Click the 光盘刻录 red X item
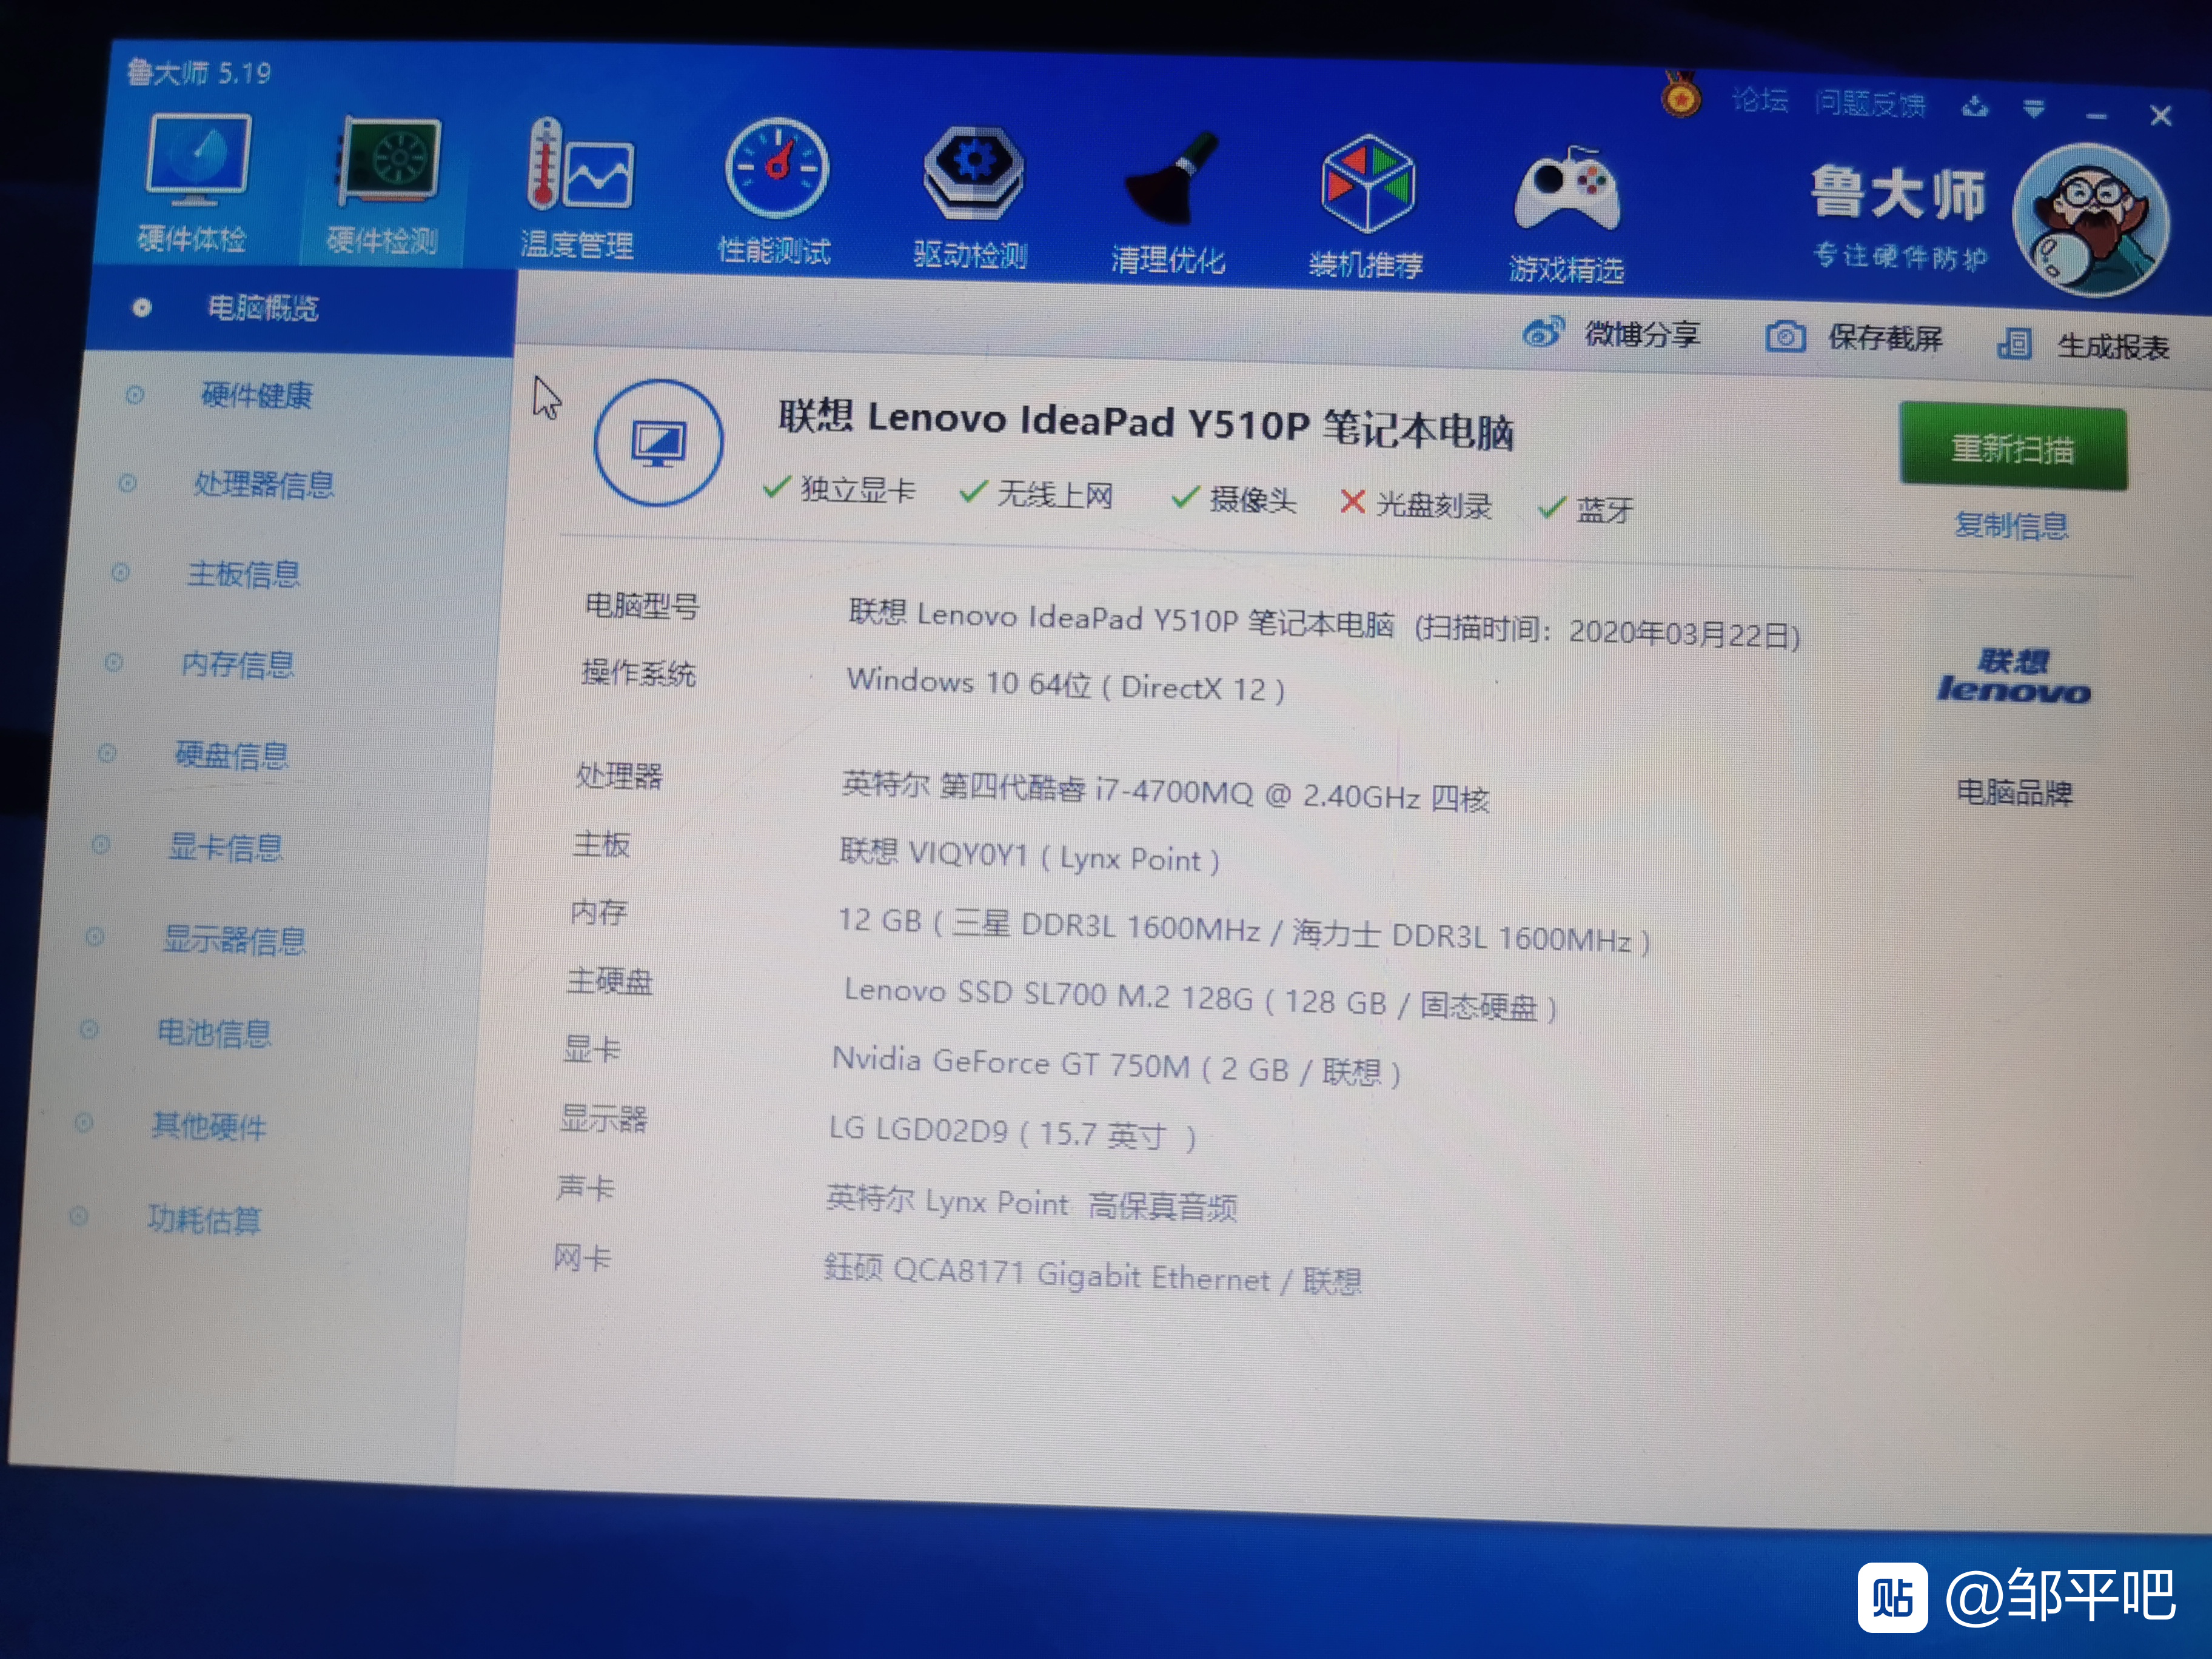The image size is (2212, 1659). [x=1416, y=504]
